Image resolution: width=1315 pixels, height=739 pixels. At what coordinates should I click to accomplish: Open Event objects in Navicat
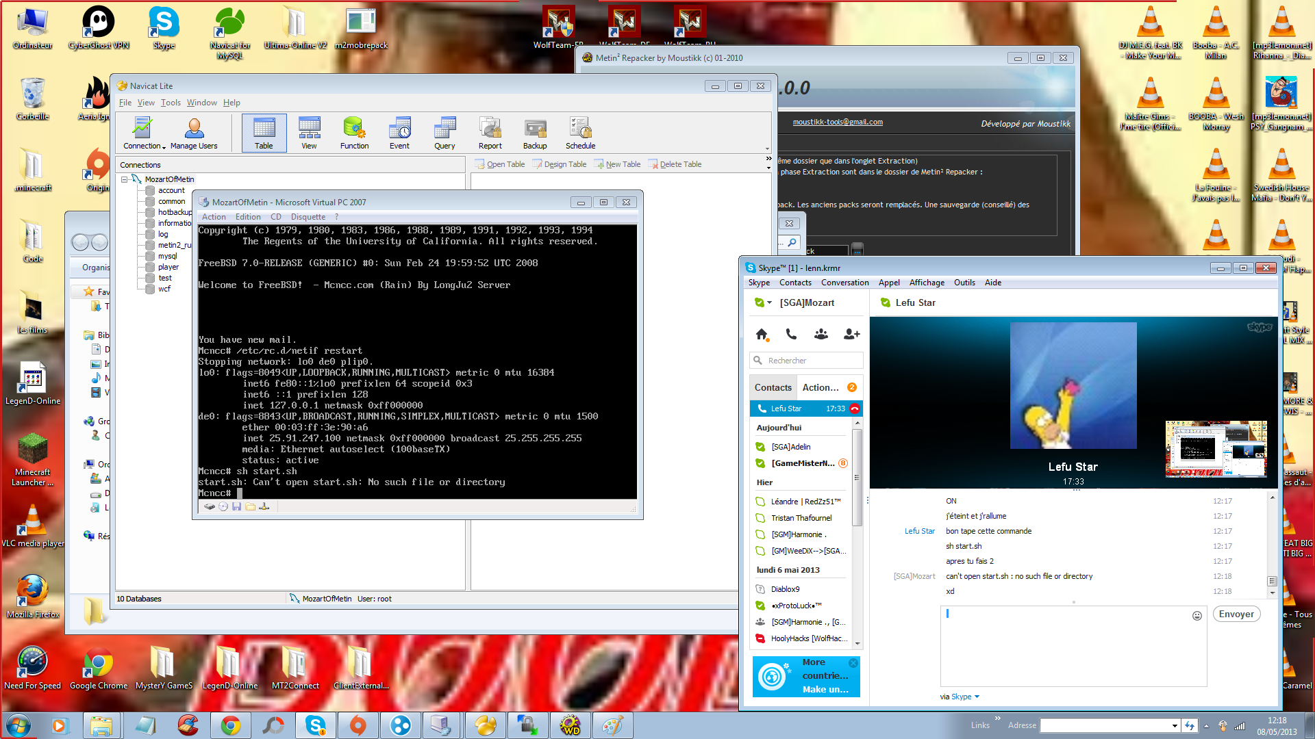(x=399, y=133)
